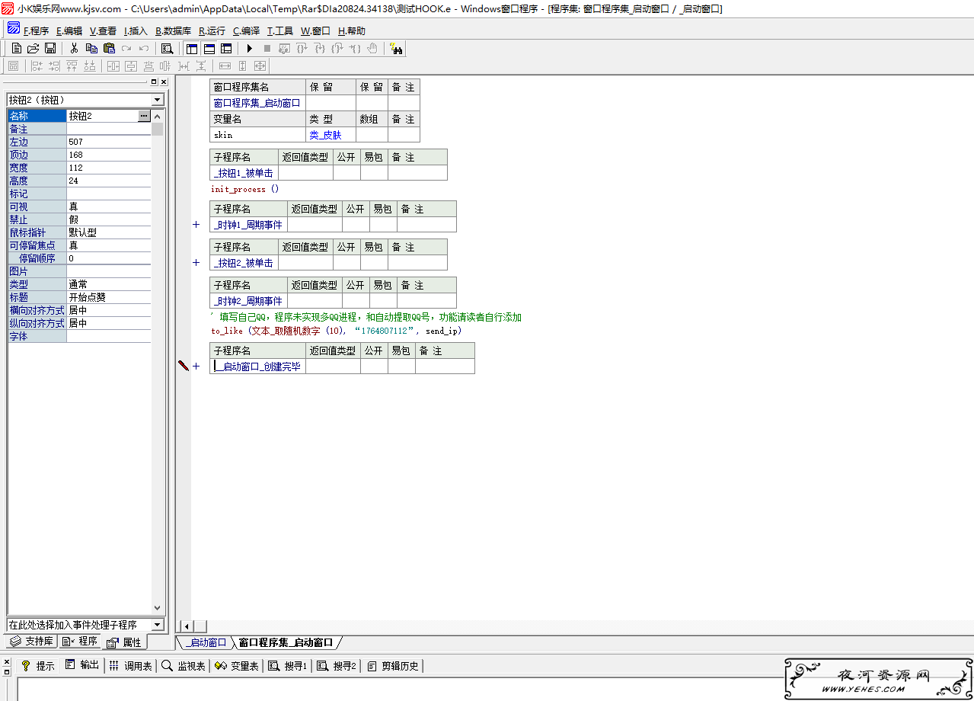This screenshot has height=701, width=974.
Task: Run the program with the play icon
Action: (250, 48)
